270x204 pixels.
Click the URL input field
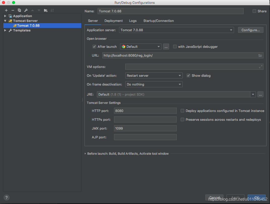[x=183, y=55]
